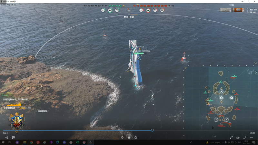Click the 190 : 630 score display
258x145 pixels.
pyautogui.click(x=129, y=17)
